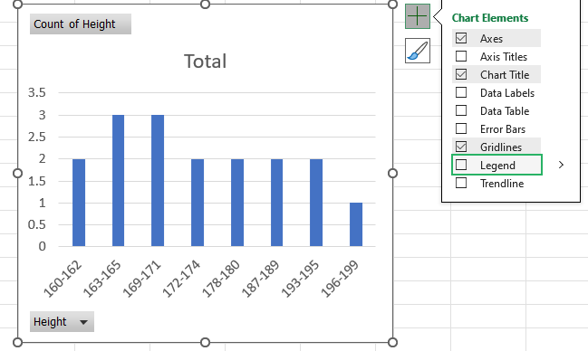Image resolution: width=588 pixels, height=351 pixels.
Task: Click the 178-180 bar
Action: pos(237,203)
